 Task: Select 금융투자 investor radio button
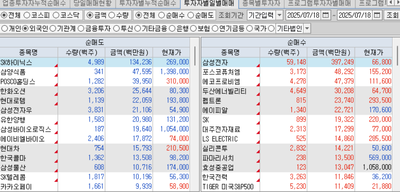pos(81,28)
